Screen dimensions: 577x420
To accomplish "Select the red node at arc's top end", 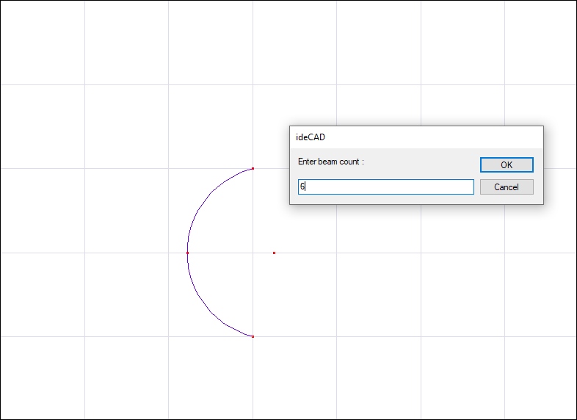I will click(x=253, y=169).
